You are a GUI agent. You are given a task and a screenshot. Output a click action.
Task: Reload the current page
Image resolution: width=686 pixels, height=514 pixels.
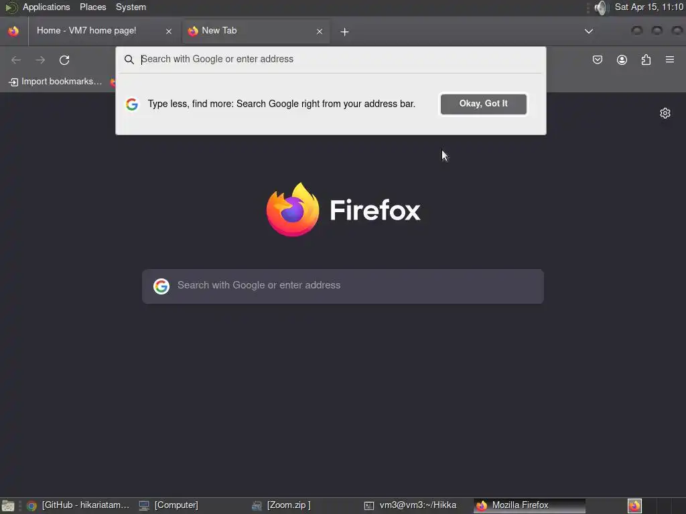tap(64, 60)
